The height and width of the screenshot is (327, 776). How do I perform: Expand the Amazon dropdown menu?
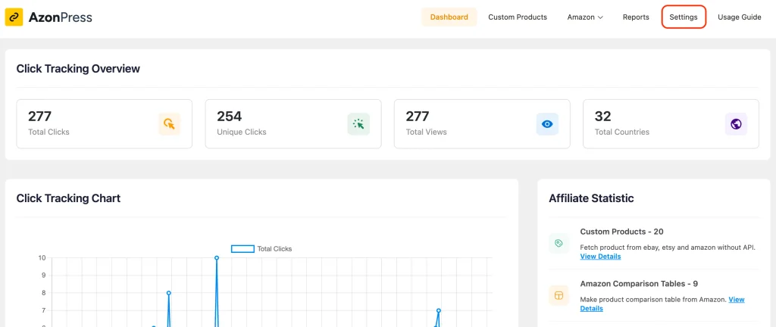tap(585, 17)
